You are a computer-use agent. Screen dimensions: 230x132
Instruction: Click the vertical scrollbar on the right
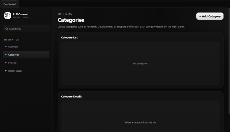coord(229,61)
